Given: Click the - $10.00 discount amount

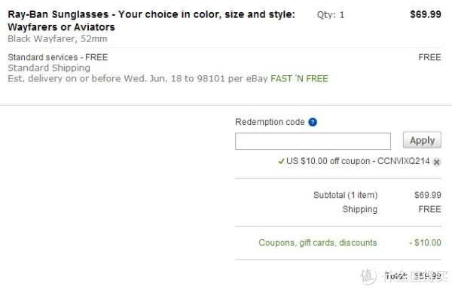Looking at the screenshot, I should point(425,242).
